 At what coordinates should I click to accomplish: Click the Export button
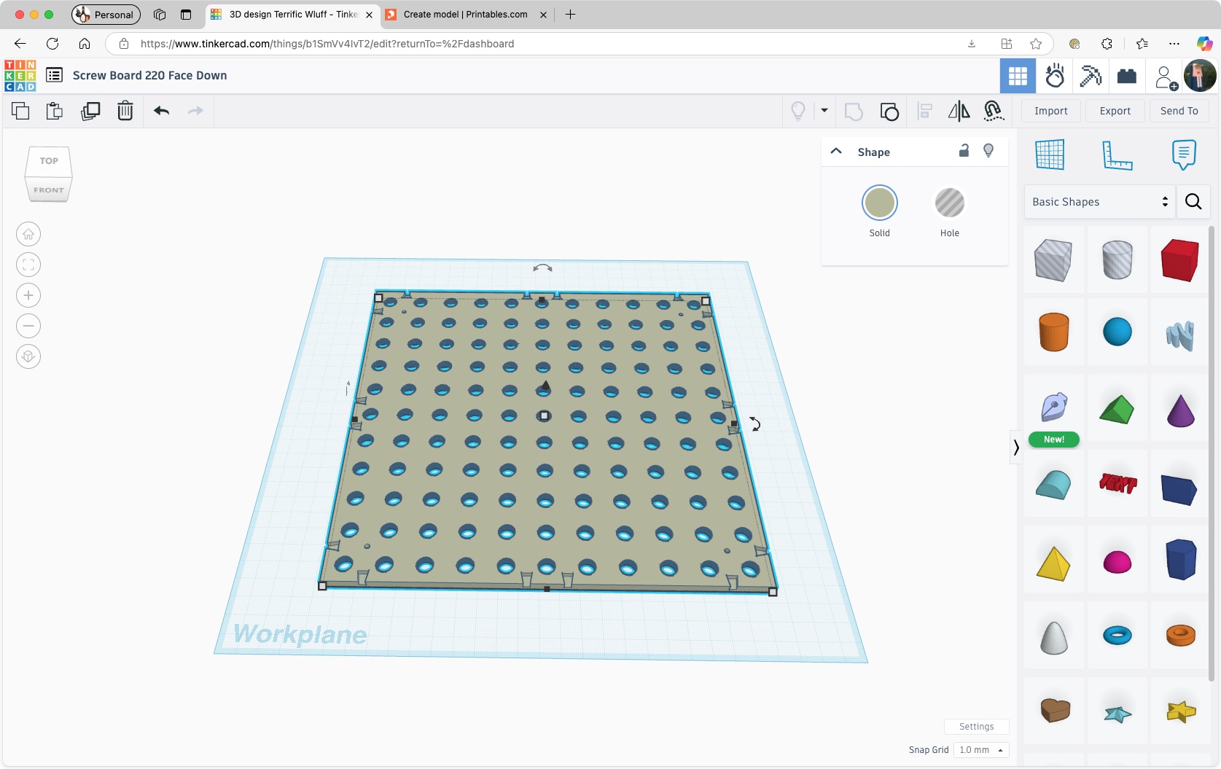click(x=1115, y=111)
